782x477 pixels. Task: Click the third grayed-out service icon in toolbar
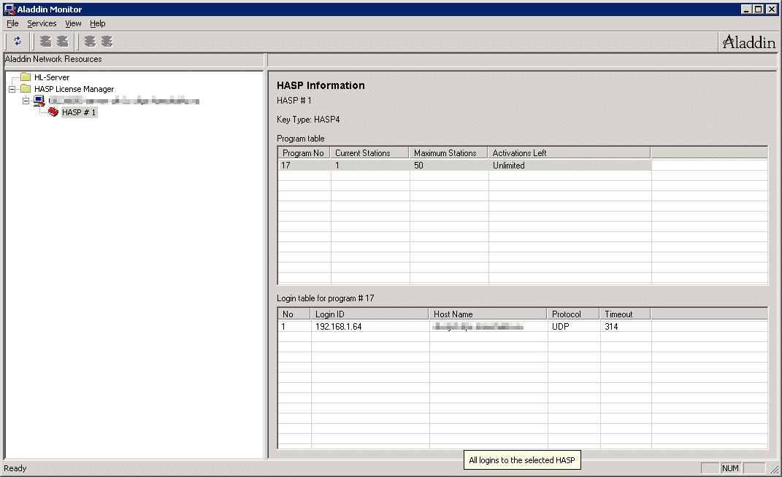pyautogui.click(x=90, y=42)
